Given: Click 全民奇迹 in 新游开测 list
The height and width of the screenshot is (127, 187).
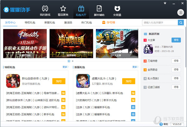Looking at the screenshot, I should (x=152, y=70).
